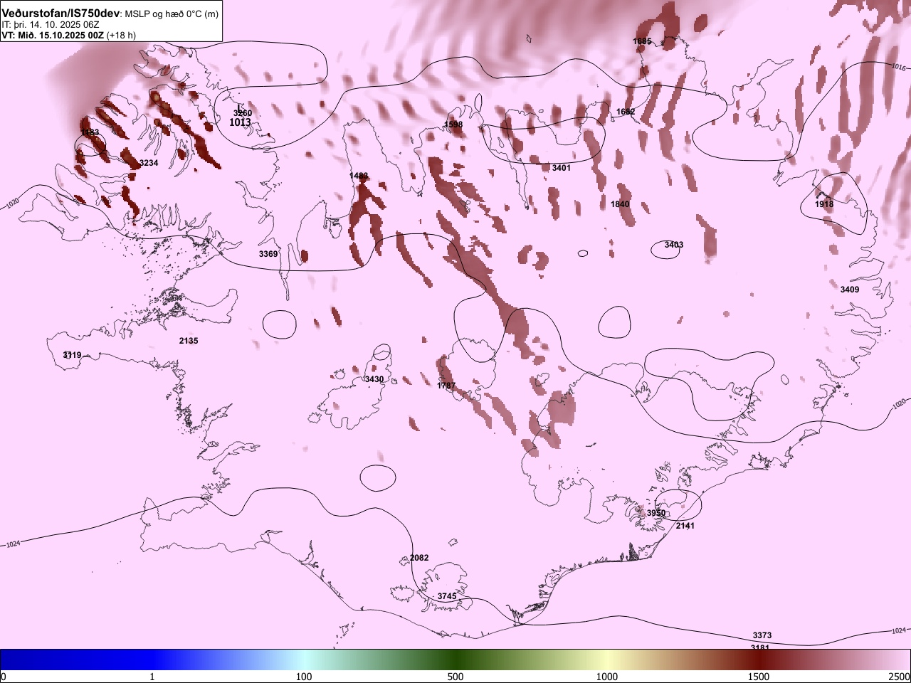The width and height of the screenshot is (911, 683).
Task: Click the 2141 height label
Action: [x=685, y=526]
